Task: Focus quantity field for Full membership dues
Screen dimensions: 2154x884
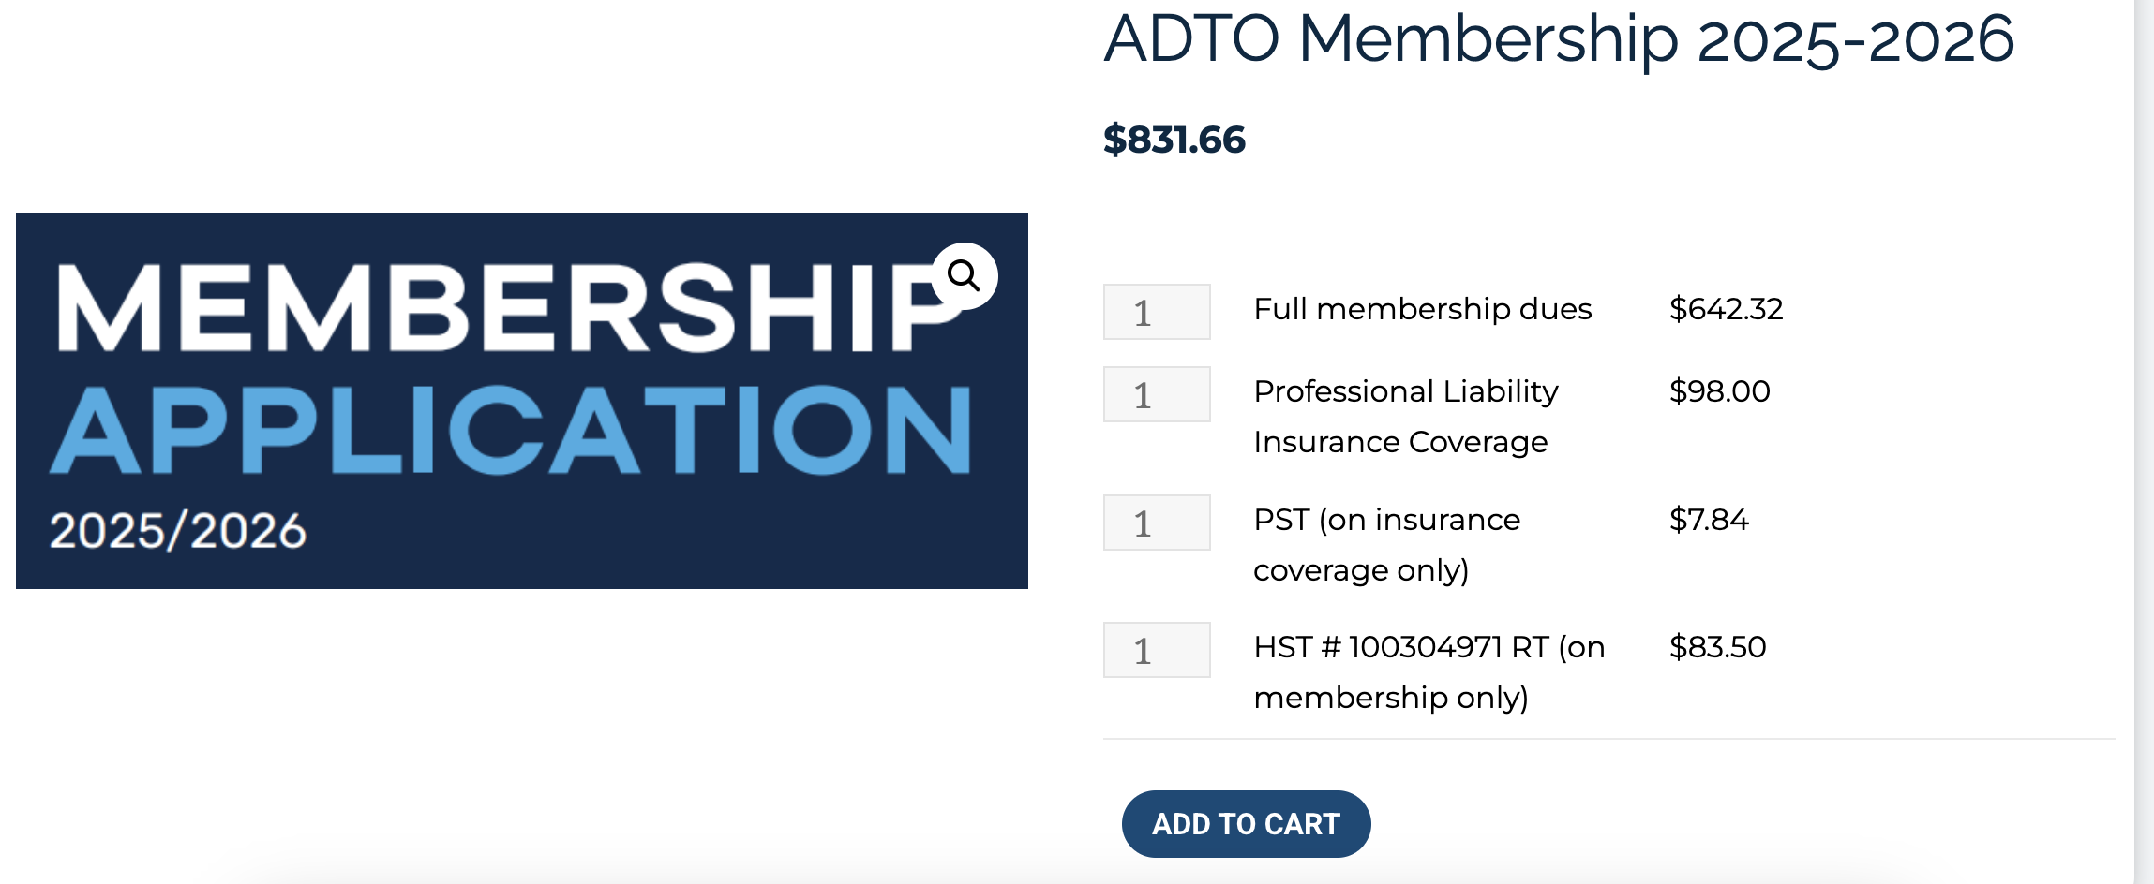Action: [1157, 312]
